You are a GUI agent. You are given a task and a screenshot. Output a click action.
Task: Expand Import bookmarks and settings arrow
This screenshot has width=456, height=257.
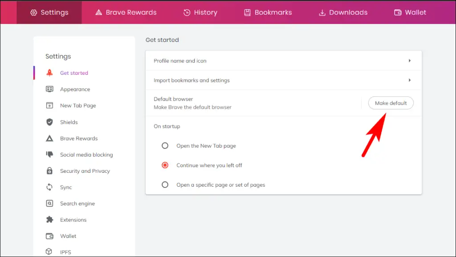click(x=410, y=80)
